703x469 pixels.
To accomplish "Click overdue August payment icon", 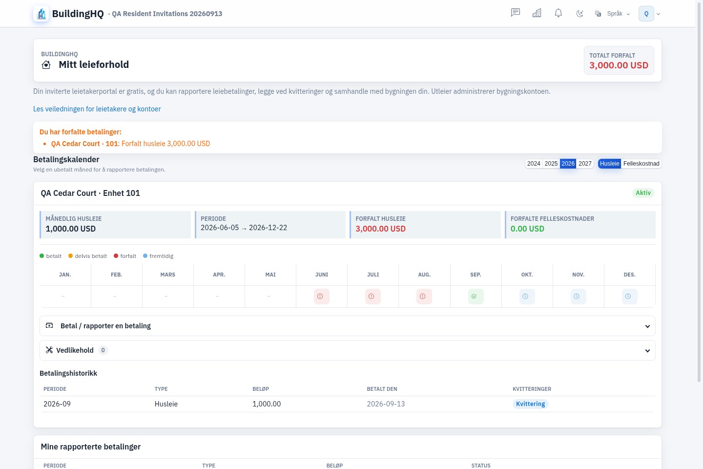I will 424,297.
